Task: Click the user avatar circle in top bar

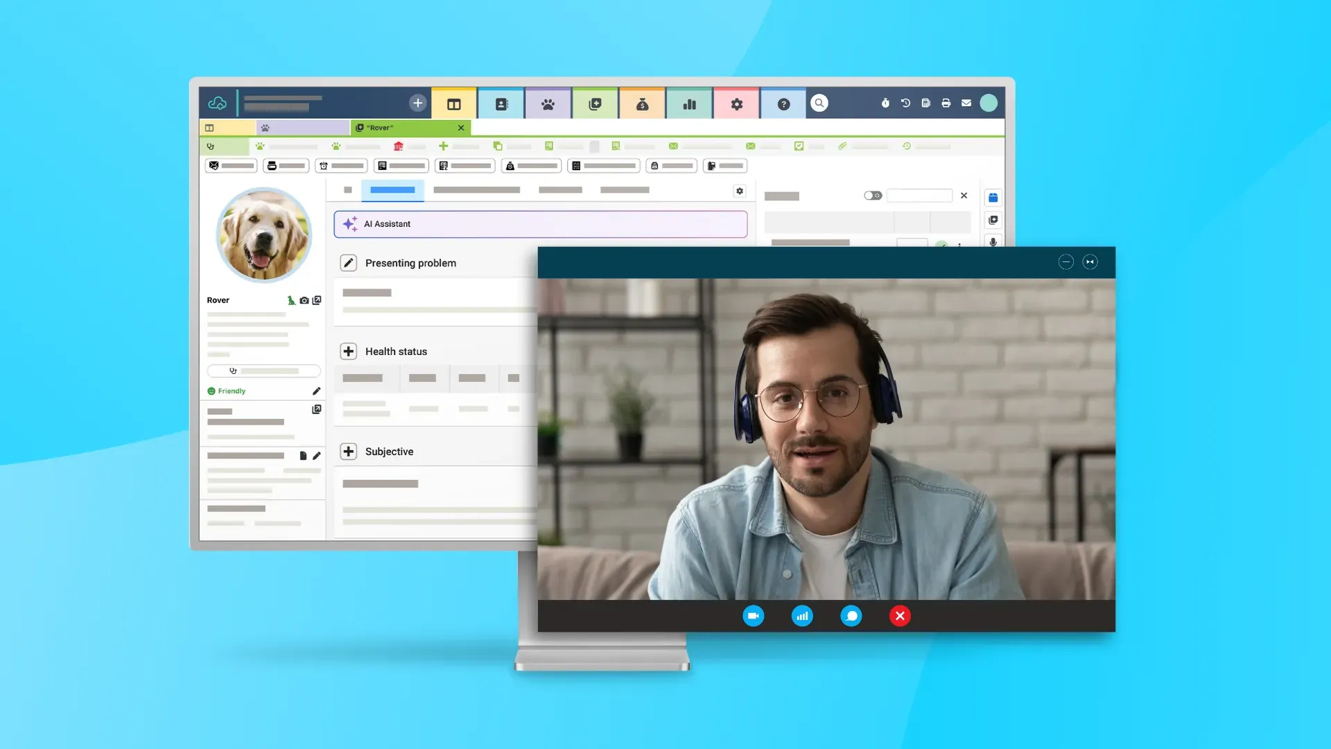Action: [x=989, y=103]
